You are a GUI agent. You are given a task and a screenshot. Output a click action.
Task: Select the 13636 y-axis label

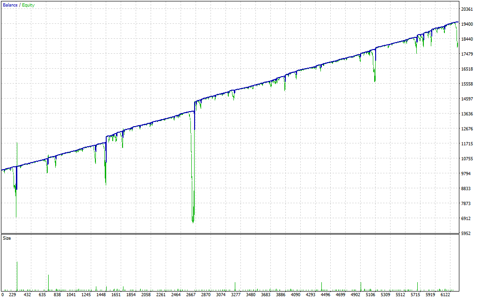467,114
